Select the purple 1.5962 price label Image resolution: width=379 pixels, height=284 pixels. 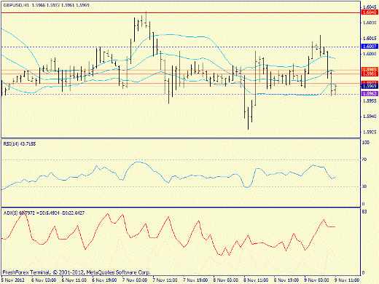370,94
